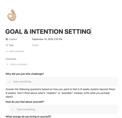Click the callout under Why did you join
The width and height of the screenshot is (122, 118).
(62, 82)
